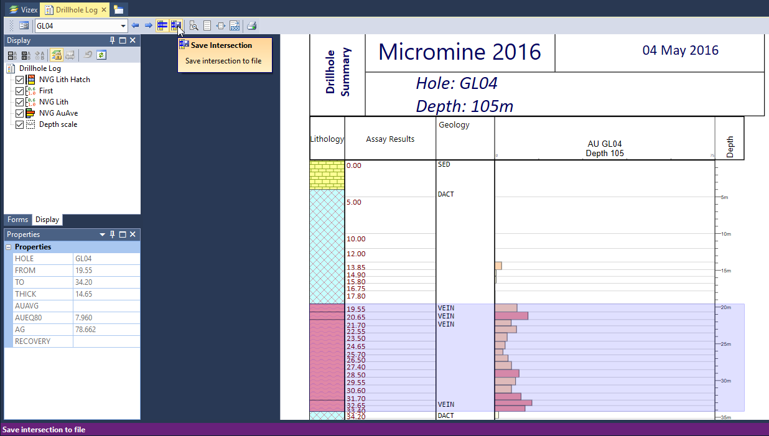The width and height of the screenshot is (769, 436).
Task: Click the new tab folder icon
Action: click(119, 9)
